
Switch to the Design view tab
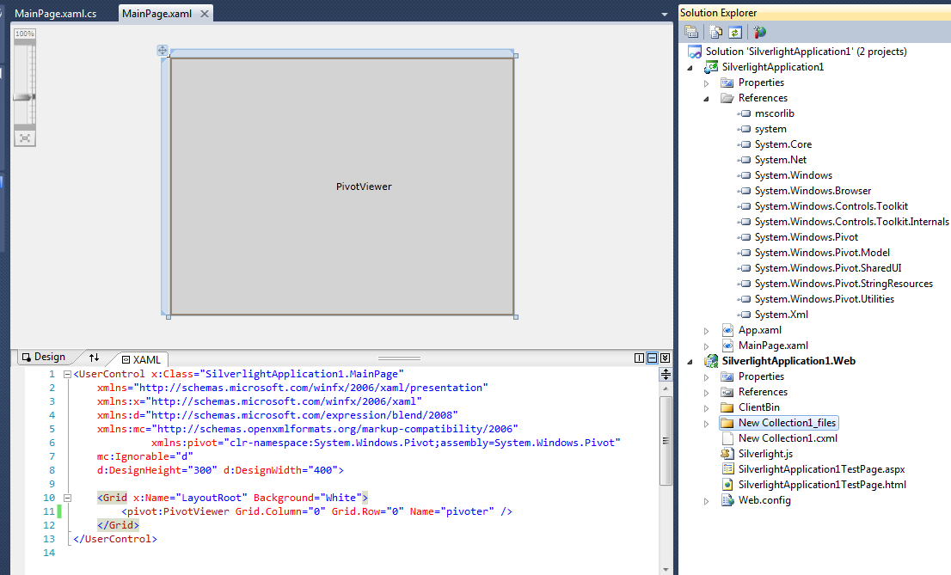pyautogui.click(x=43, y=358)
